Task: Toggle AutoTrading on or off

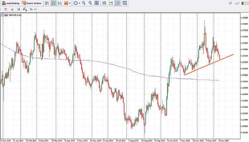Action: click(x=10, y=3)
